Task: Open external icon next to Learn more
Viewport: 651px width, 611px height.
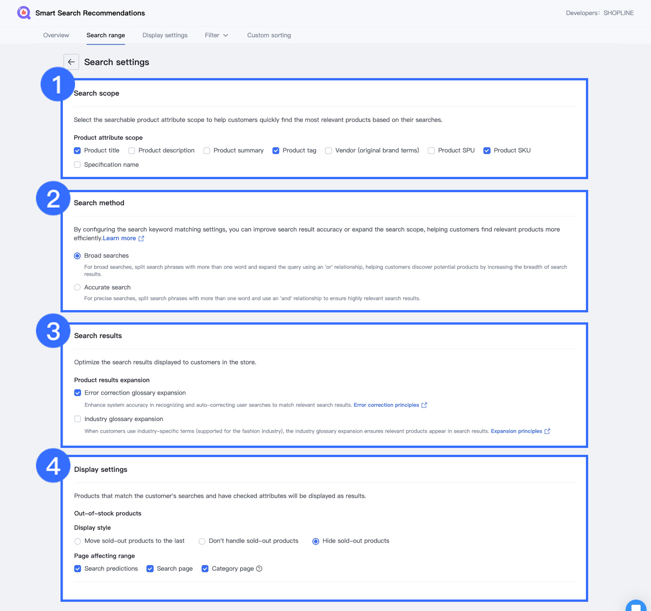Action: (141, 239)
